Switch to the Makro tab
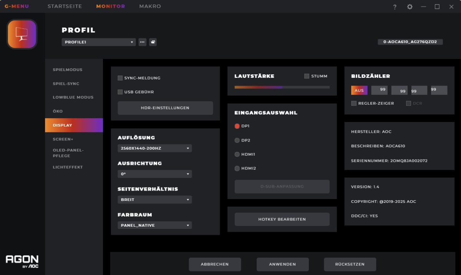 coord(150,7)
